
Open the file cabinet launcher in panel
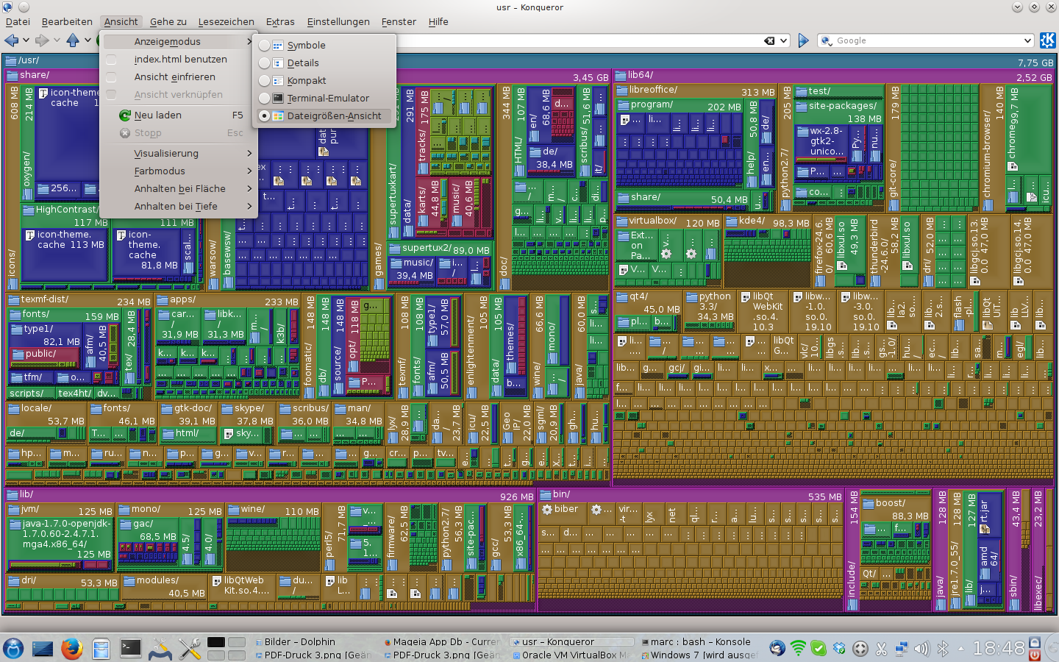101,648
